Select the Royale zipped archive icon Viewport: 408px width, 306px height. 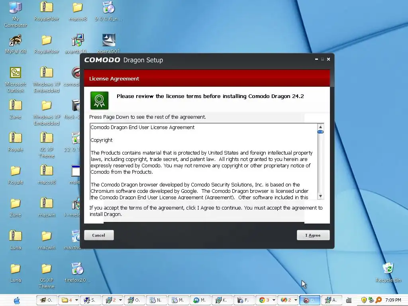[x=16, y=142]
